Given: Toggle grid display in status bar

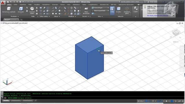Looking at the screenshot, I should (147, 101).
